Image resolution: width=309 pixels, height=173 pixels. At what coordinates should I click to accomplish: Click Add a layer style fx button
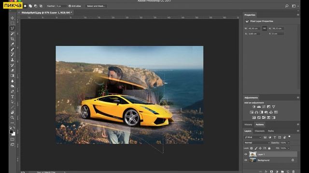[266, 172]
